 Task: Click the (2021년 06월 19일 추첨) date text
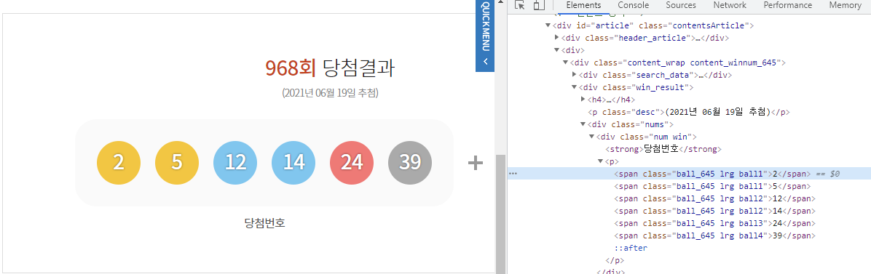(x=330, y=92)
